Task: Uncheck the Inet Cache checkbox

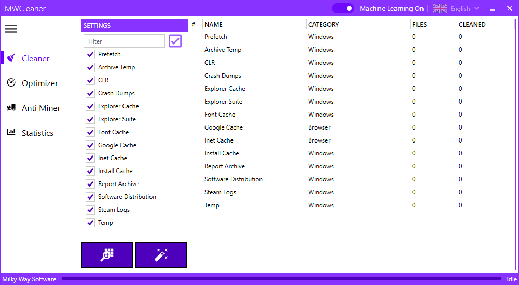Action: click(x=90, y=158)
